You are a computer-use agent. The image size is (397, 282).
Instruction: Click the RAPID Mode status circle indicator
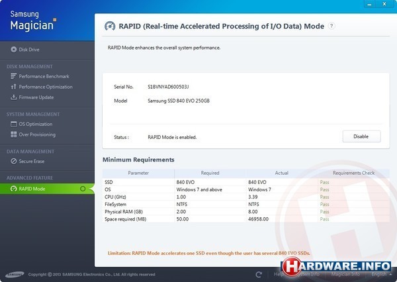[83, 189]
